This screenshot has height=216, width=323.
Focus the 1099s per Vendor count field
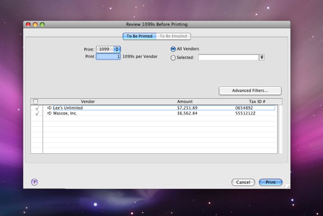coord(108,57)
